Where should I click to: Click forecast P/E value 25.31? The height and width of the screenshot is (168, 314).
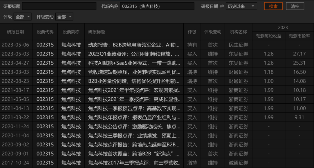click(x=299, y=63)
